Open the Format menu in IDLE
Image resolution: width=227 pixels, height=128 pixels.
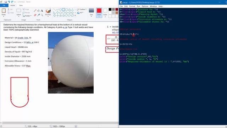tap(132, 6)
